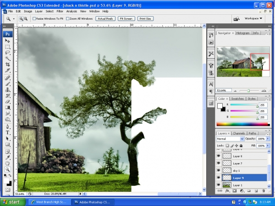Select the Healing Brush tool
Viewport: 275px width, 206px height.
[x=7, y=78]
